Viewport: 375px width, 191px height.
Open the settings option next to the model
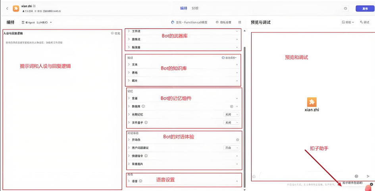click(223, 22)
